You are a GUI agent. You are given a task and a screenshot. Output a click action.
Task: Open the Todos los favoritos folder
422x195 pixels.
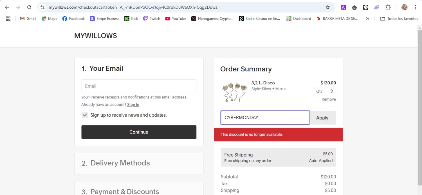pyautogui.click(x=399, y=19)
